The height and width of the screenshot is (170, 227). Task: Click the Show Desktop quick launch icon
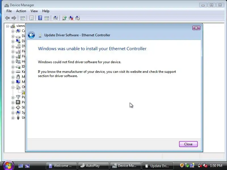point(20,166)
